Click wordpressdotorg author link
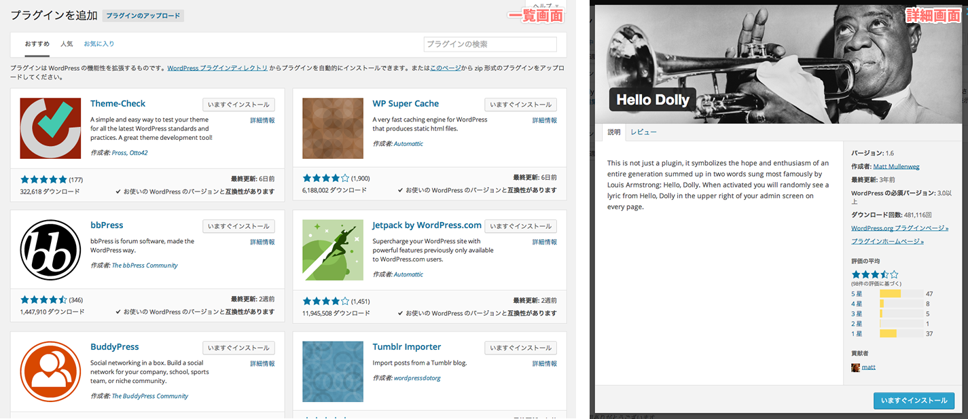Image resolution: width=968 pixels, height=419 pixels. coord(417,378)
